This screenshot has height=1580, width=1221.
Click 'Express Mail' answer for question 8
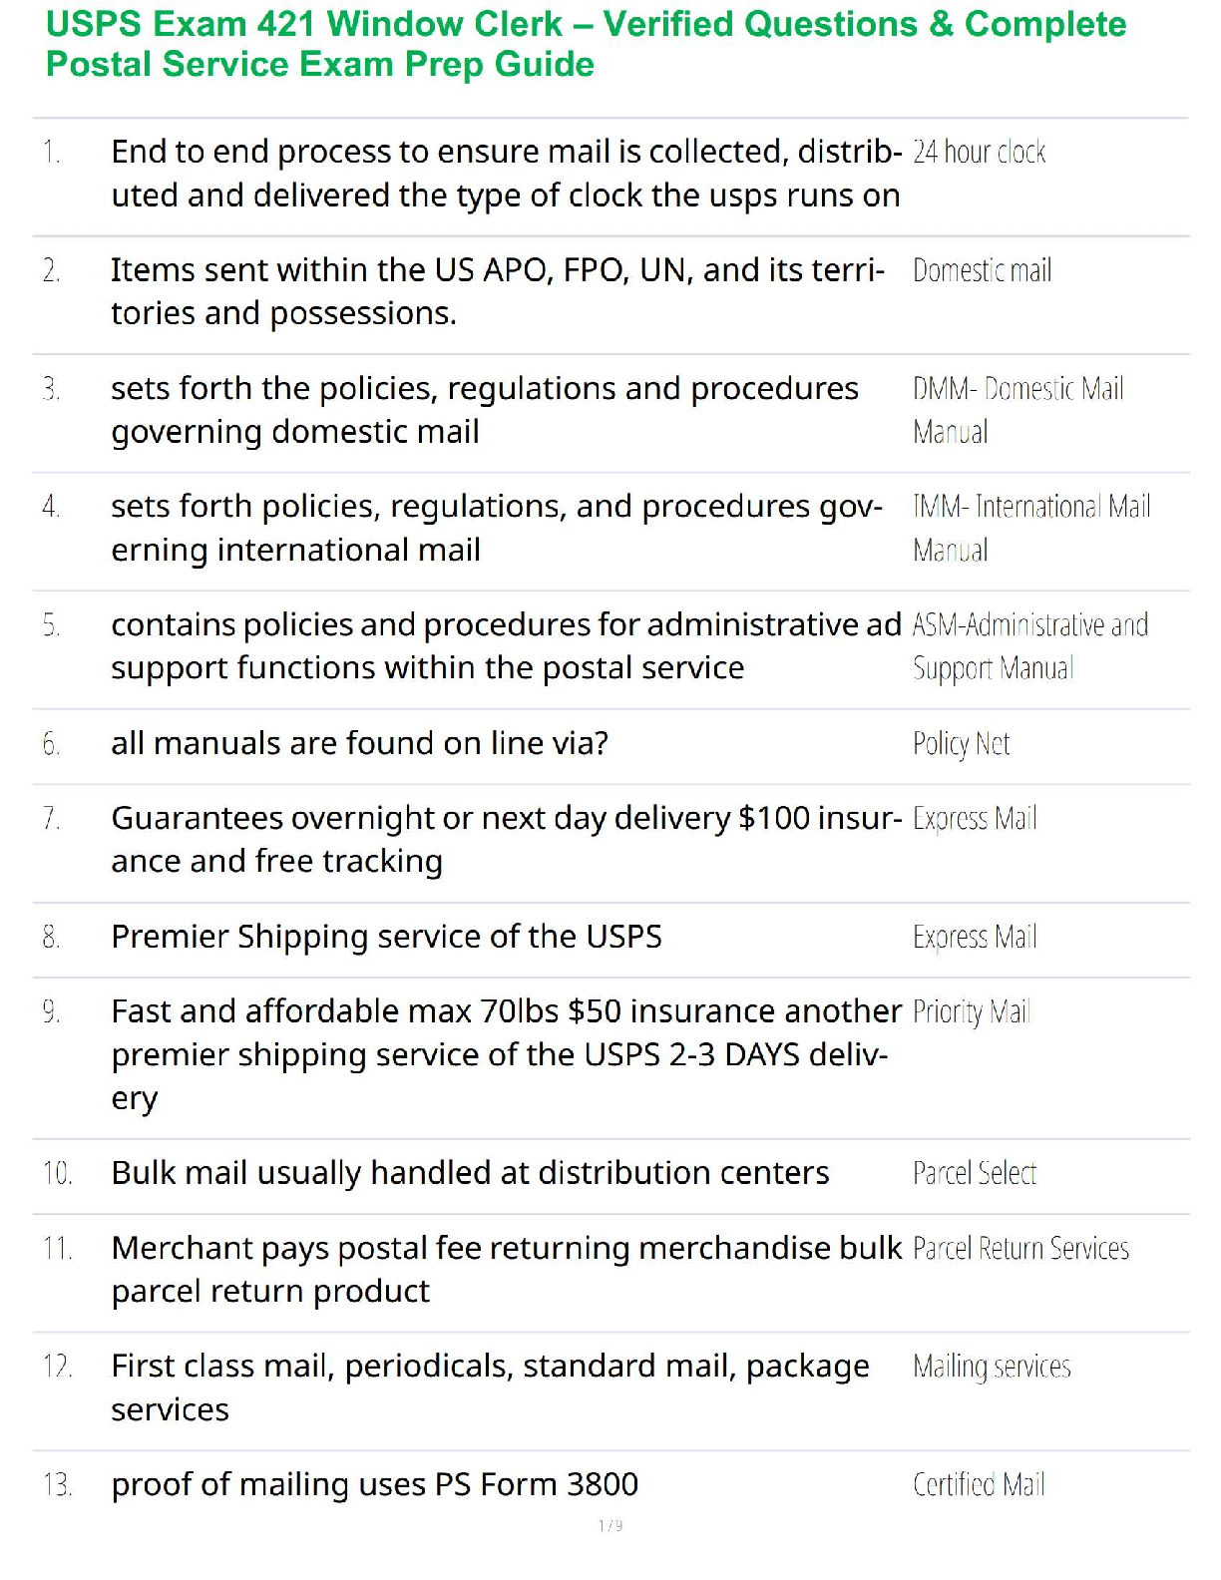click(975, 938)
